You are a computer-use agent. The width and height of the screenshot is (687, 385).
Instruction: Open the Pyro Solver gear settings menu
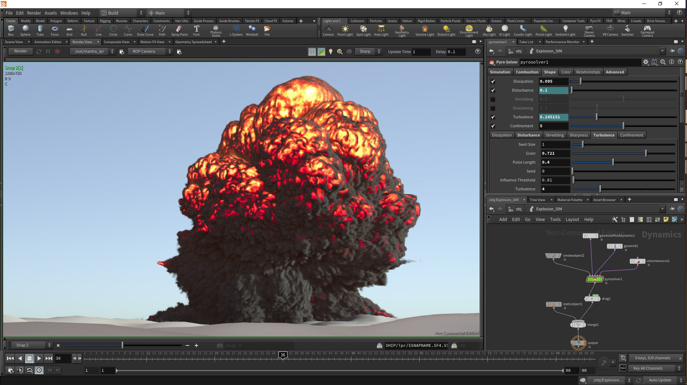[x=646, y=62]
